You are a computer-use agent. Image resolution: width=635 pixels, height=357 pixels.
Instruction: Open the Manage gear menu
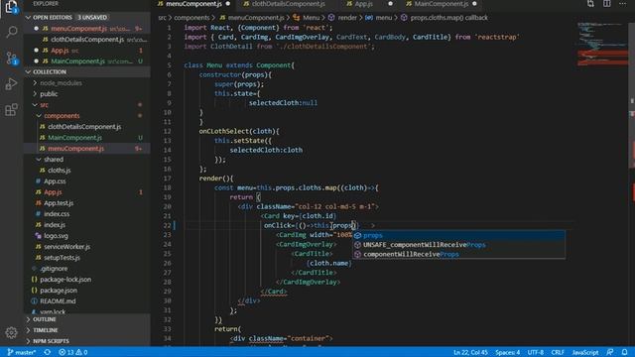pos(11,332)
